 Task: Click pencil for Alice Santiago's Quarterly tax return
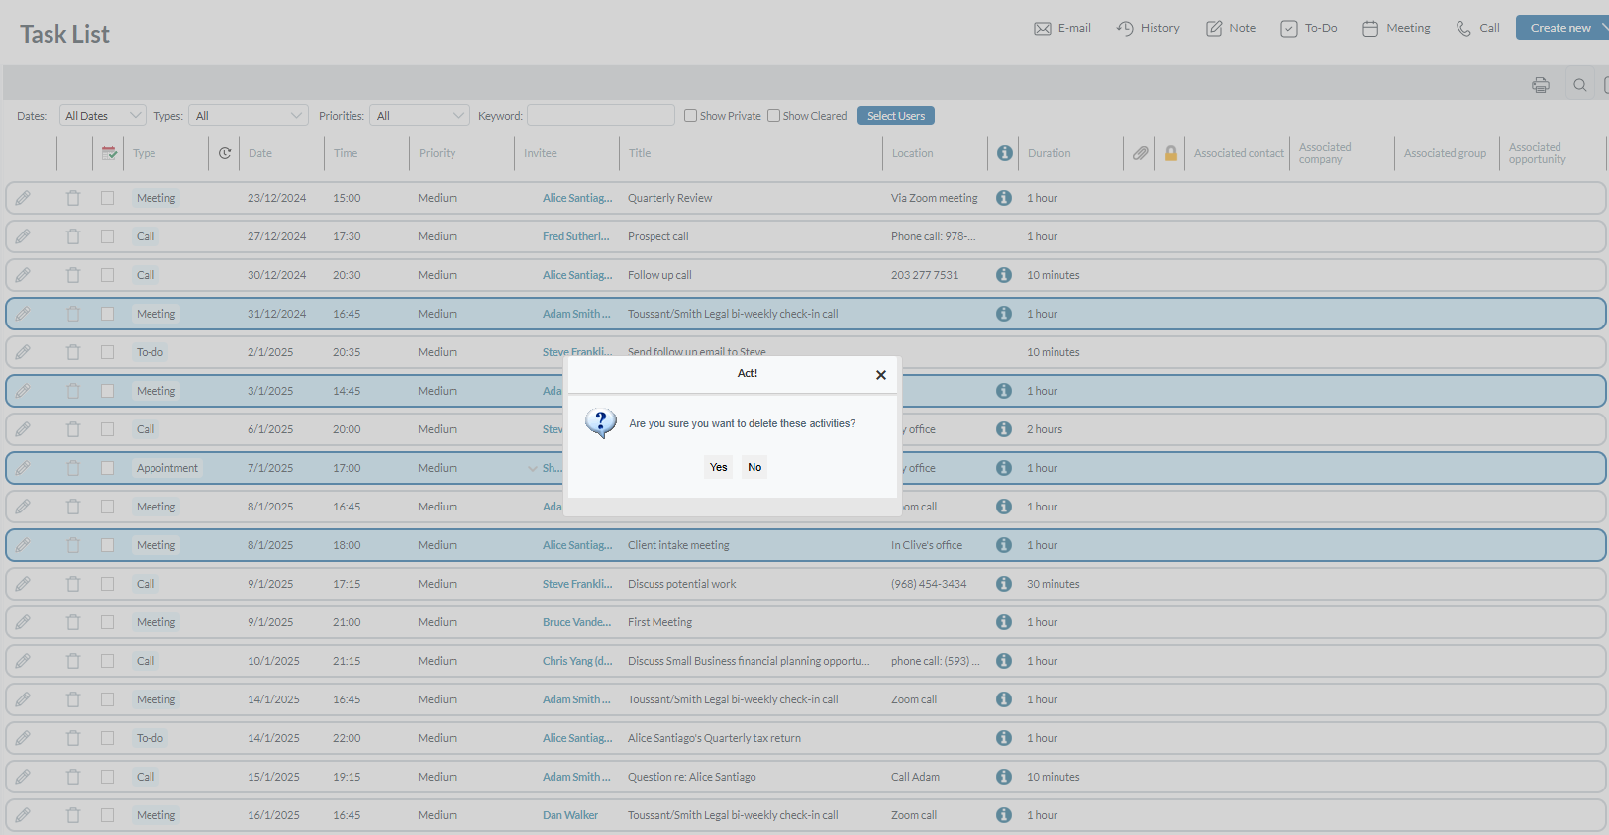pyautogui.click(x=23, y=738)
